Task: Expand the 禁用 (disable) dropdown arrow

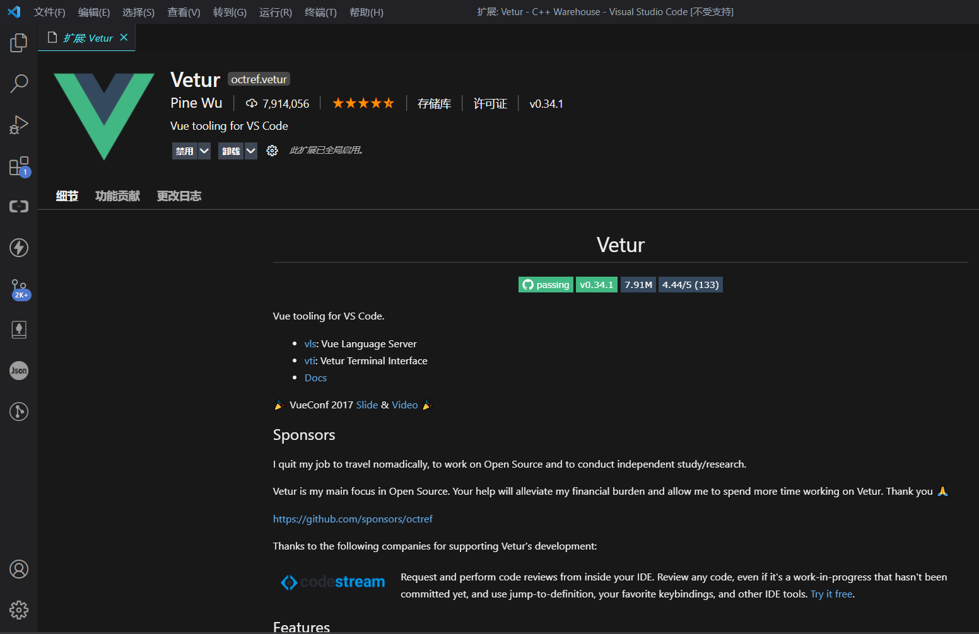Action: 204,151
